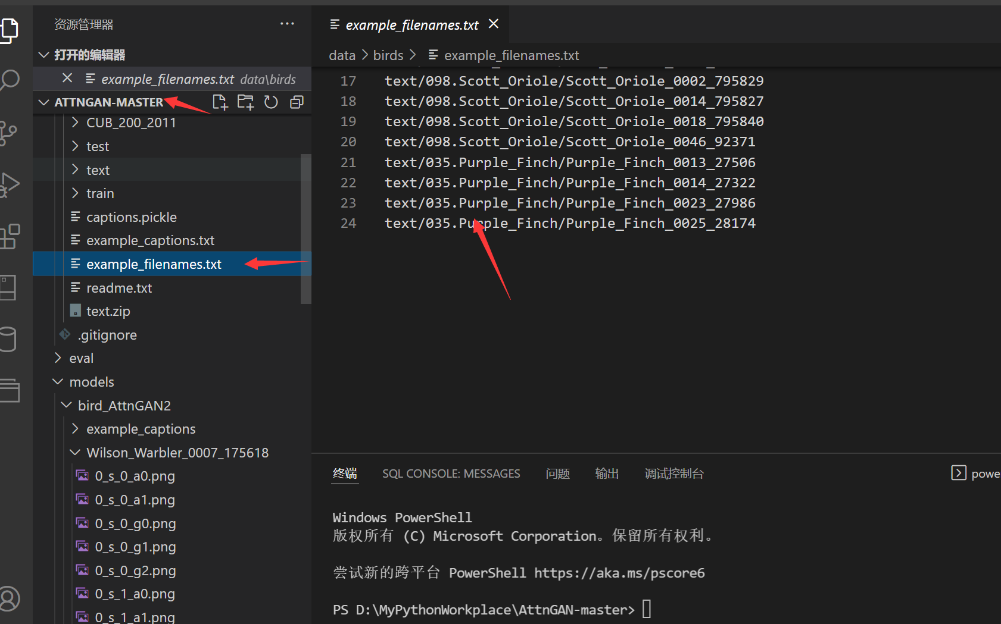Viewport: 1001px width, 624px height.
Task: Refresh the explorer file tree
Action: [x=271, y=102]
